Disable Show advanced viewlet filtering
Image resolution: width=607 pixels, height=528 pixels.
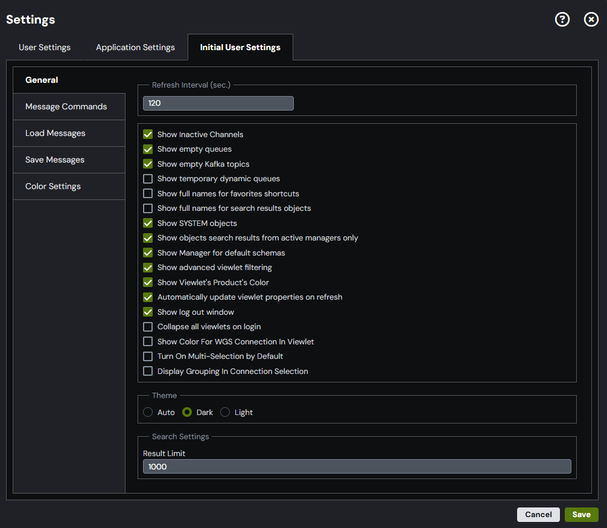[x=148, y=268]
